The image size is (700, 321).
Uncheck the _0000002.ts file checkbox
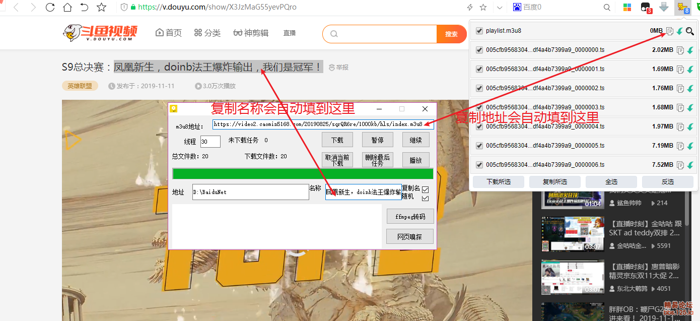(479, 88)
